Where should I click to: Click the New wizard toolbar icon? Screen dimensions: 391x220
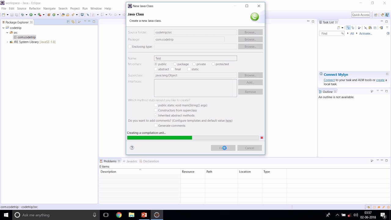pyautogui.click(x=4, y=15)
